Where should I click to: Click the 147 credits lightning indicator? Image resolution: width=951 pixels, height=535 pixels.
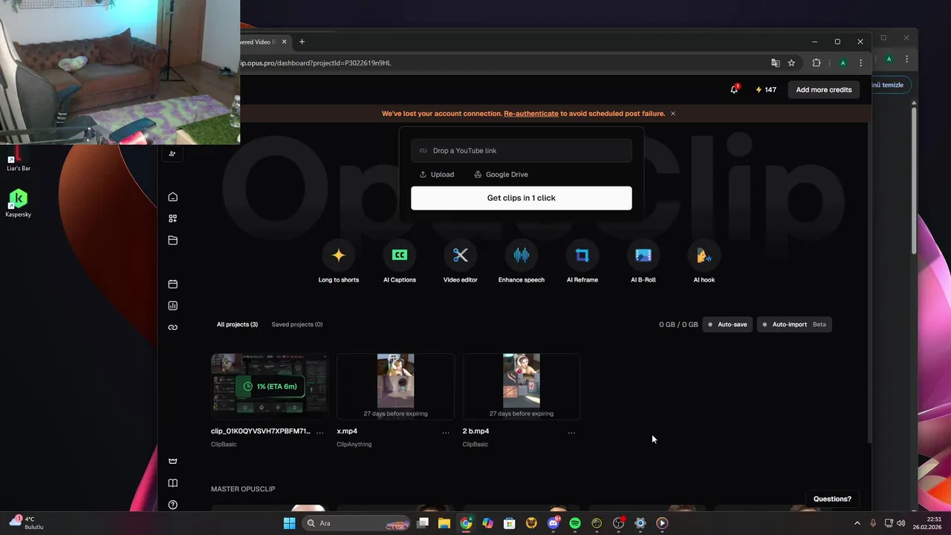point(765,89)
